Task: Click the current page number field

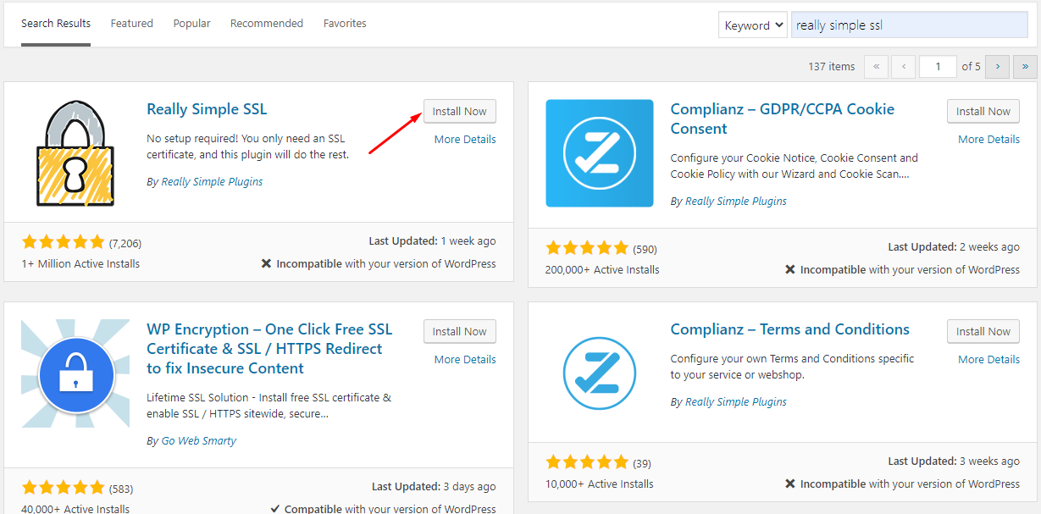Action: 937,66
